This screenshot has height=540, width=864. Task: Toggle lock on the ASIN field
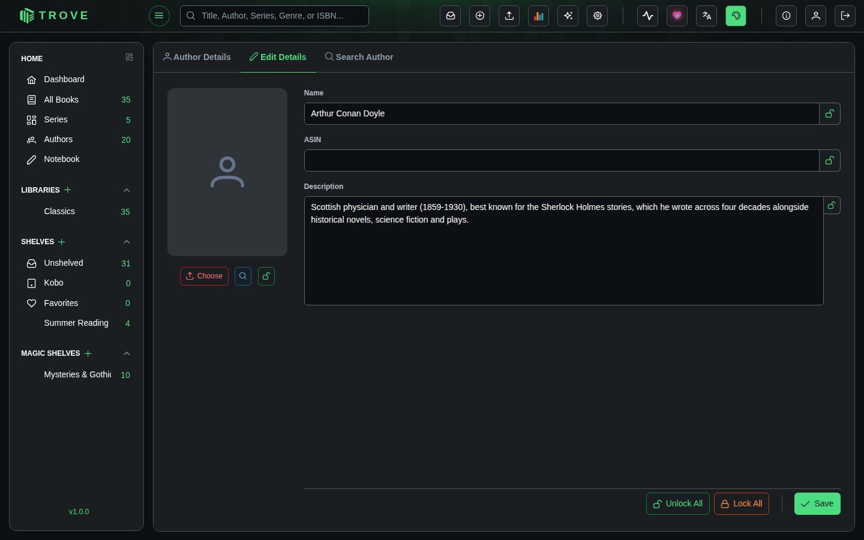point(830,160)
